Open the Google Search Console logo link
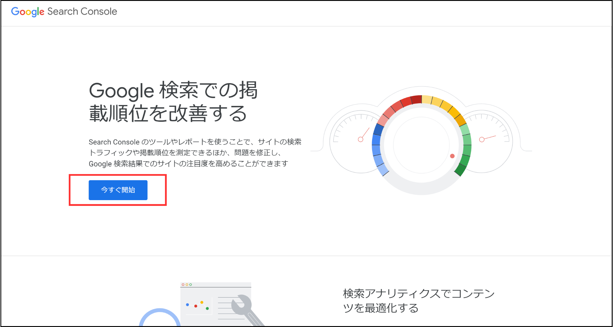 [x=64, y=12]
